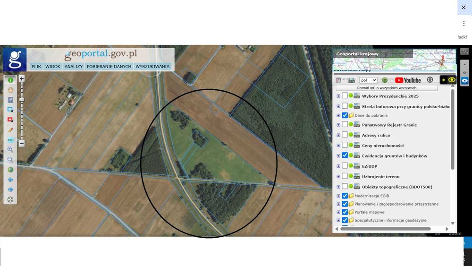This screenshot has height=266, width=472.
Task: Enable the Ceny nieruchomości checkbox
Action: click(345, 145)
